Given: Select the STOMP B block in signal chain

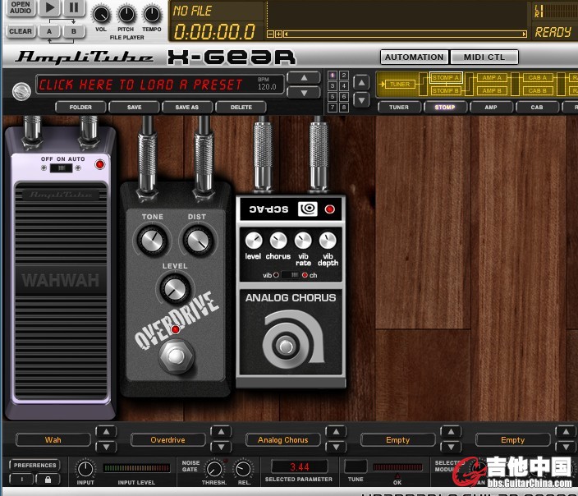Looking at the screenshot, I should tap(446, 90).
